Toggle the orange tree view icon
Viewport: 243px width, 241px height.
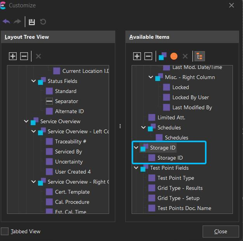(200, 56)
